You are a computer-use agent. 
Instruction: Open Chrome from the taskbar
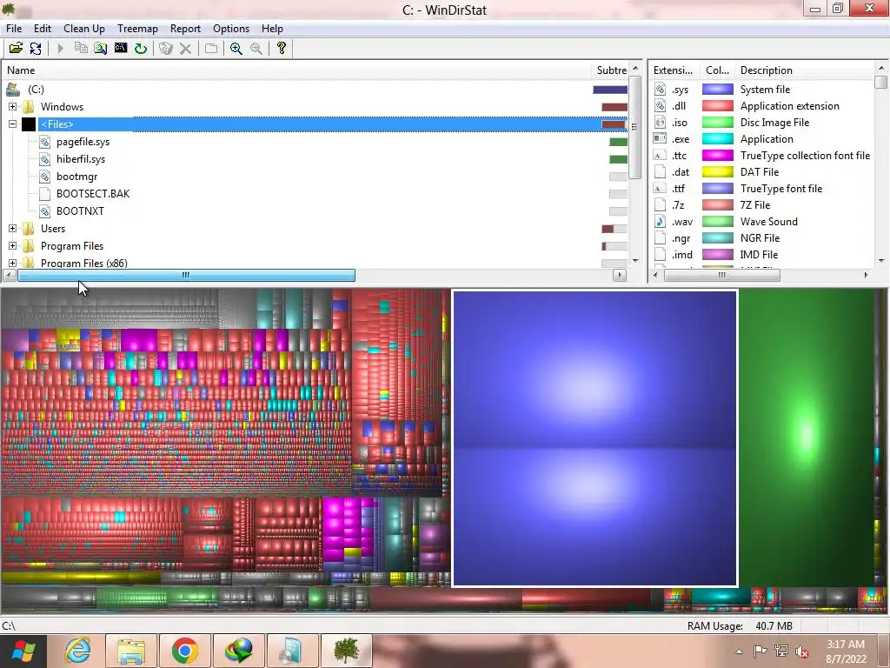coord(184,651)
